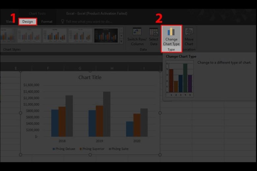Viewport: 257px width, 171px height.
Task: Select column header F
Action: click(x=48, y=68)
